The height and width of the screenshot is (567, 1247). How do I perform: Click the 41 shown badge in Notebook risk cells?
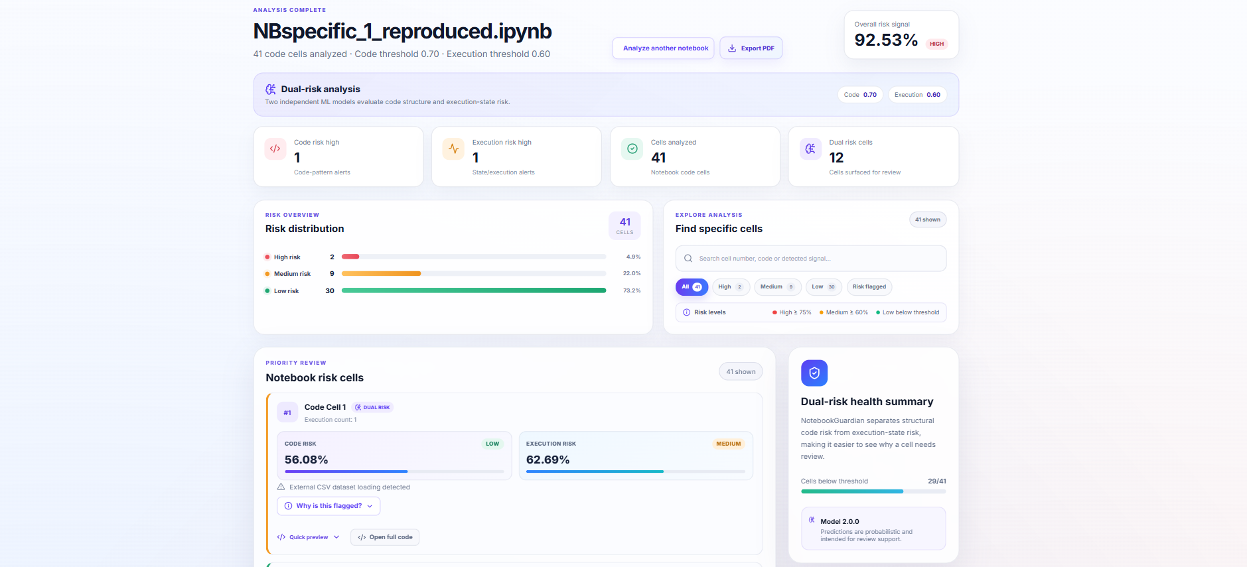coord(741,372)
